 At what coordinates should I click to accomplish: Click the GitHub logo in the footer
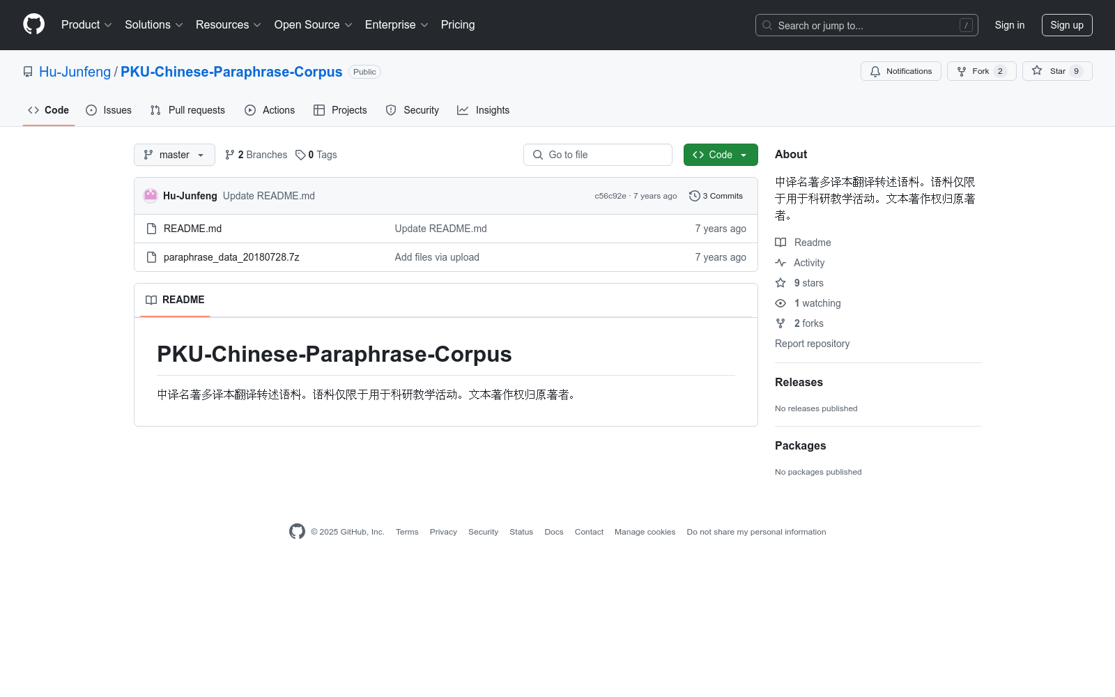tap(297, 532)
